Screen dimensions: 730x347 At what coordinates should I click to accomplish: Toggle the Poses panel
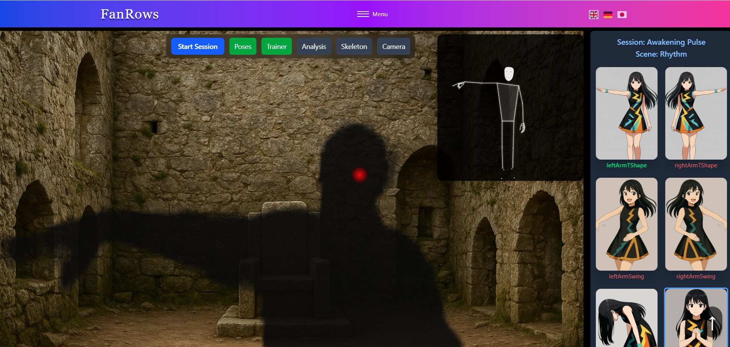[x=243, y=47]
